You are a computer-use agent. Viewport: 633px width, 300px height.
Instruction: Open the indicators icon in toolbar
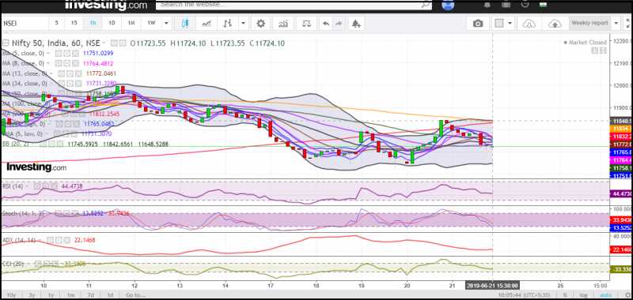283,24
